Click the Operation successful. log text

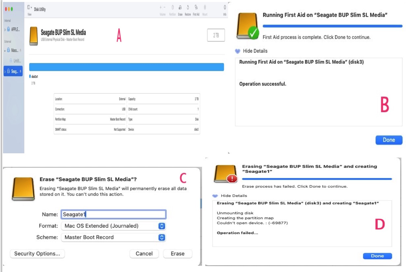tap(263, 84)
